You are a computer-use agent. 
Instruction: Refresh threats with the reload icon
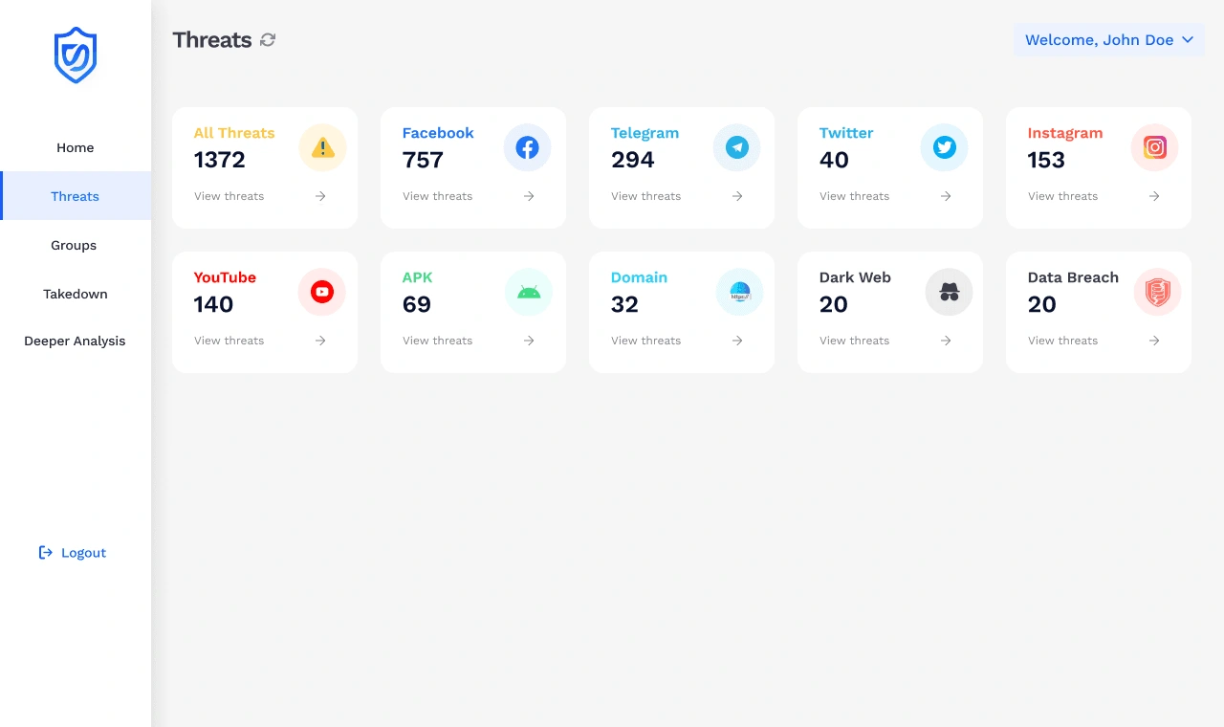pos(268,40)
